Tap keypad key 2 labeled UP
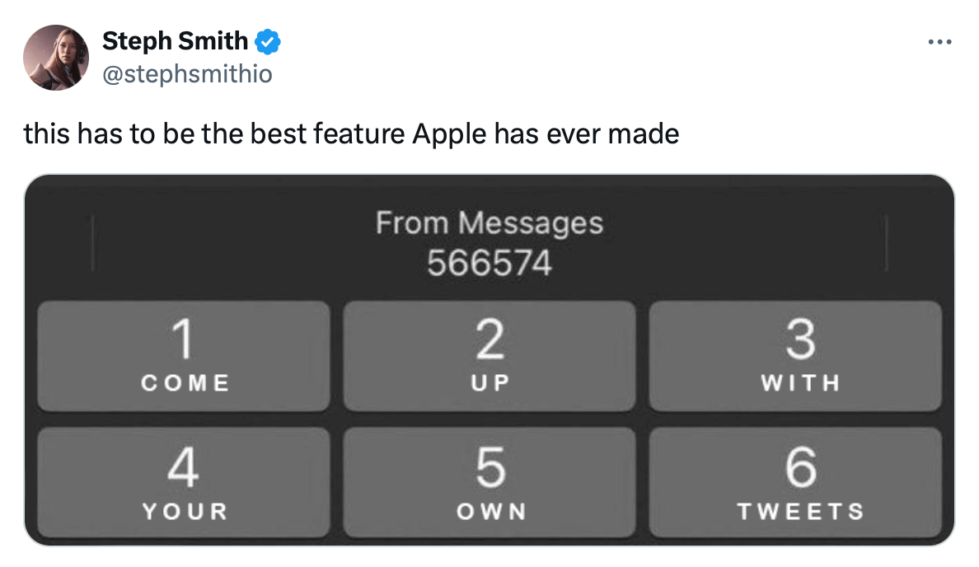Screen dimensions: 979x567 click(x=489, y=355)
